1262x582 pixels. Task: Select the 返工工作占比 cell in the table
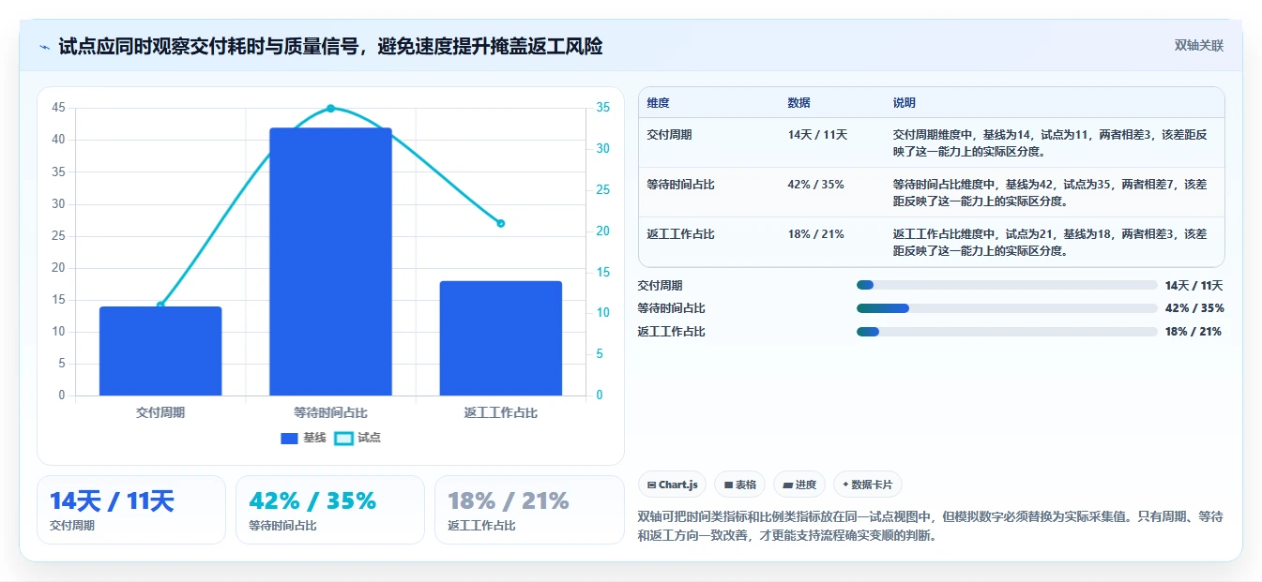681,234
